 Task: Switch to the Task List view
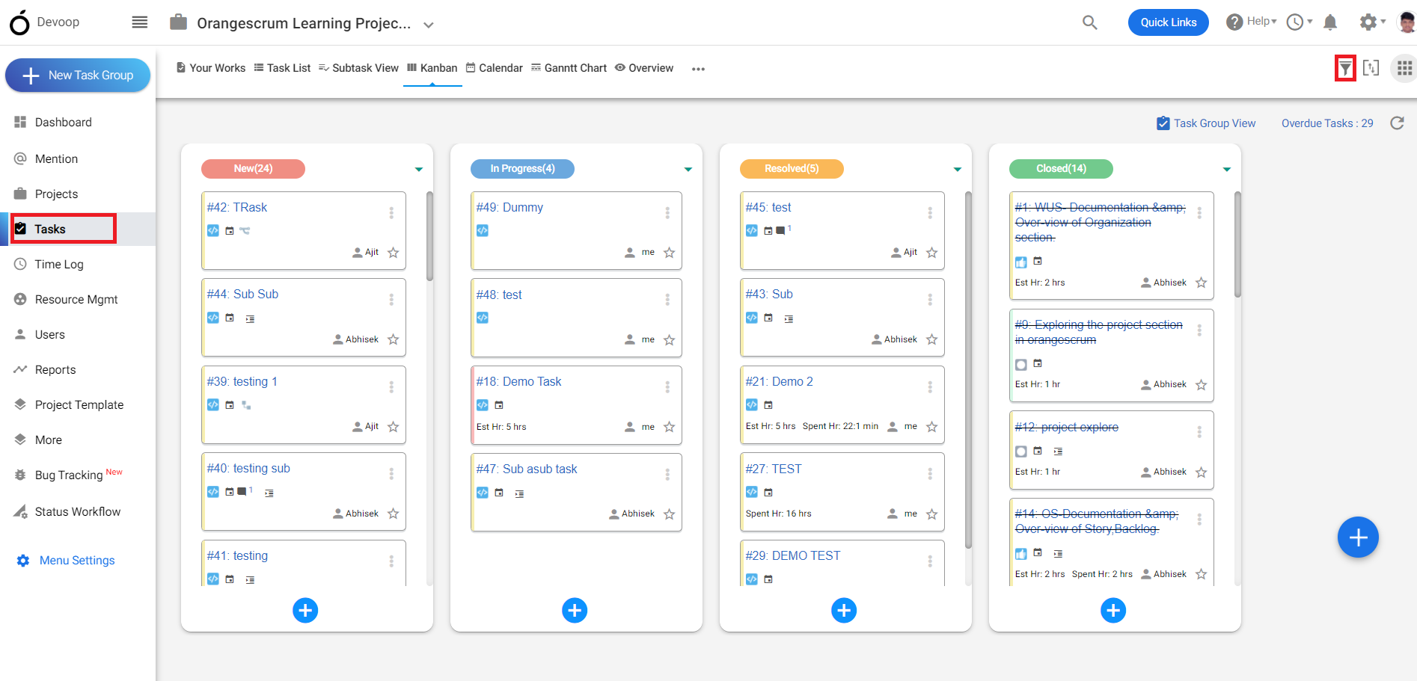click(282, 68)
